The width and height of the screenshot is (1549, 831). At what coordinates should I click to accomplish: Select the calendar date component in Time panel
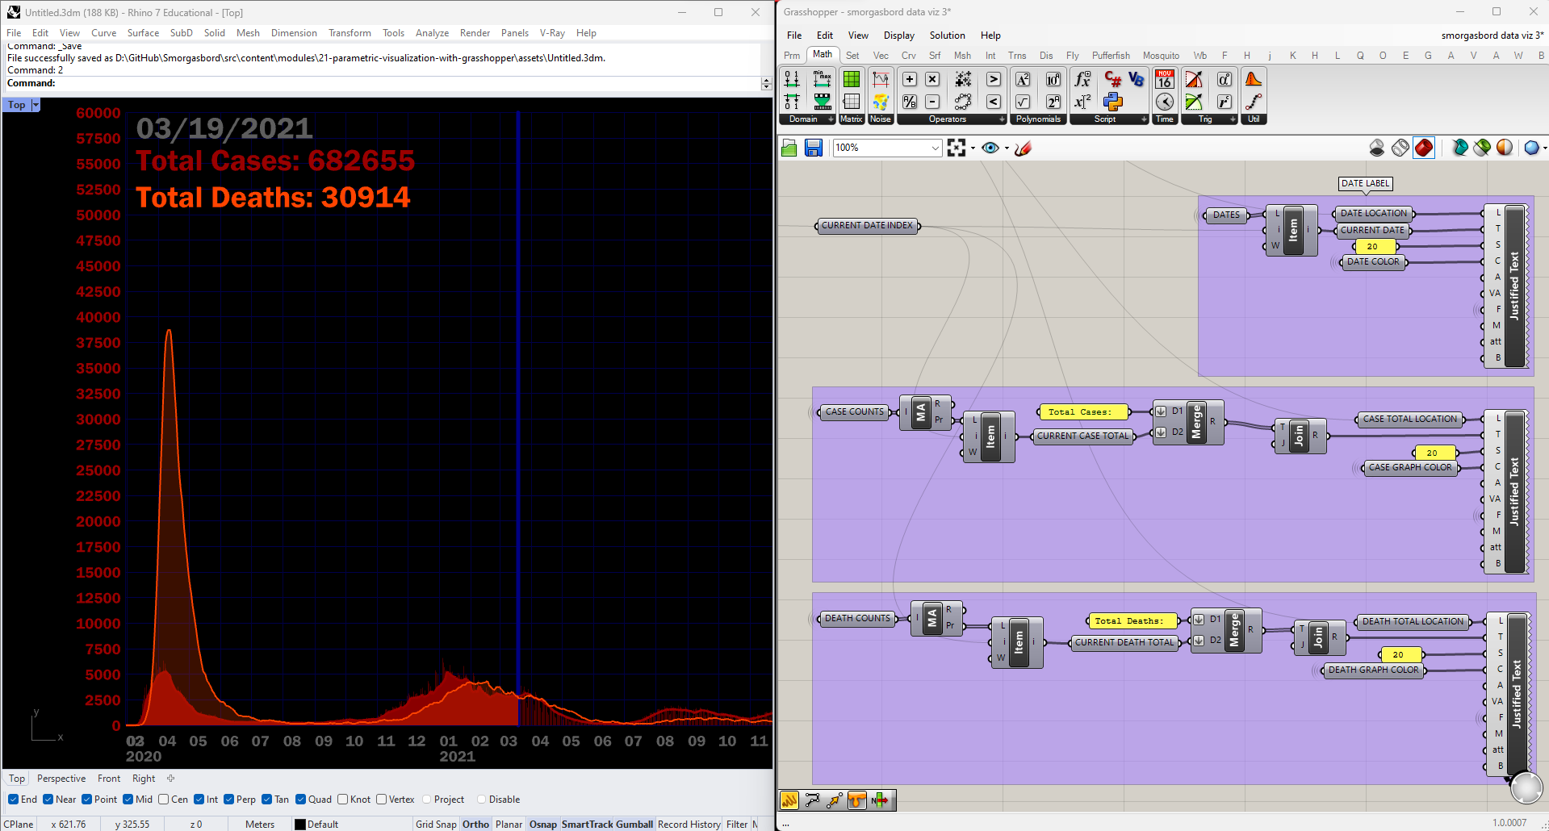point(1165,79)
